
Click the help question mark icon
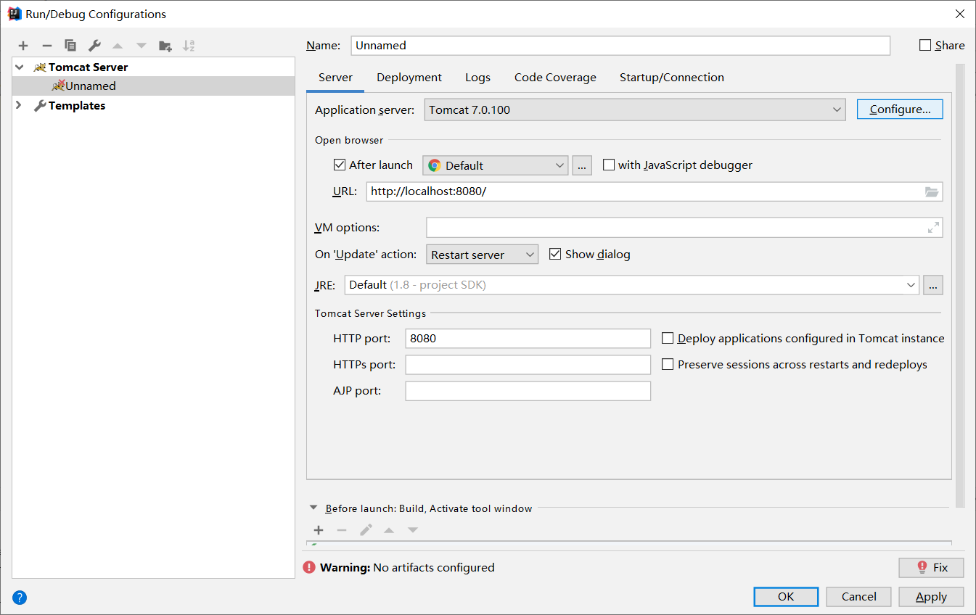point(20,598)
